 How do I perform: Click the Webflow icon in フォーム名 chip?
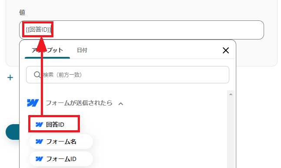pos(39,142)
